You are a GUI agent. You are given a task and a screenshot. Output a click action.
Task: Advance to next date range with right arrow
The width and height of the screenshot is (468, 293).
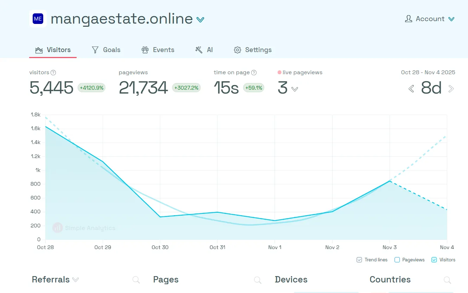(x=451, y=89)
